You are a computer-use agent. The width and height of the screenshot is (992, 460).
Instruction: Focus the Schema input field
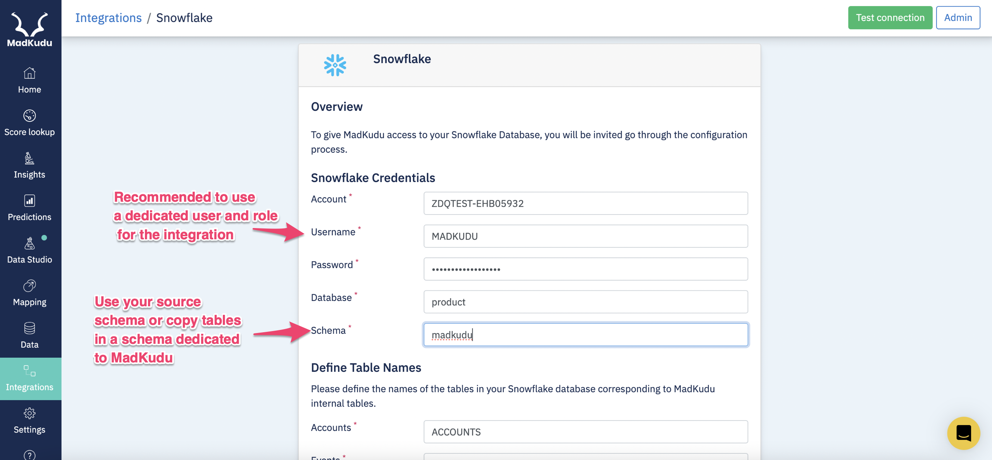586,335
